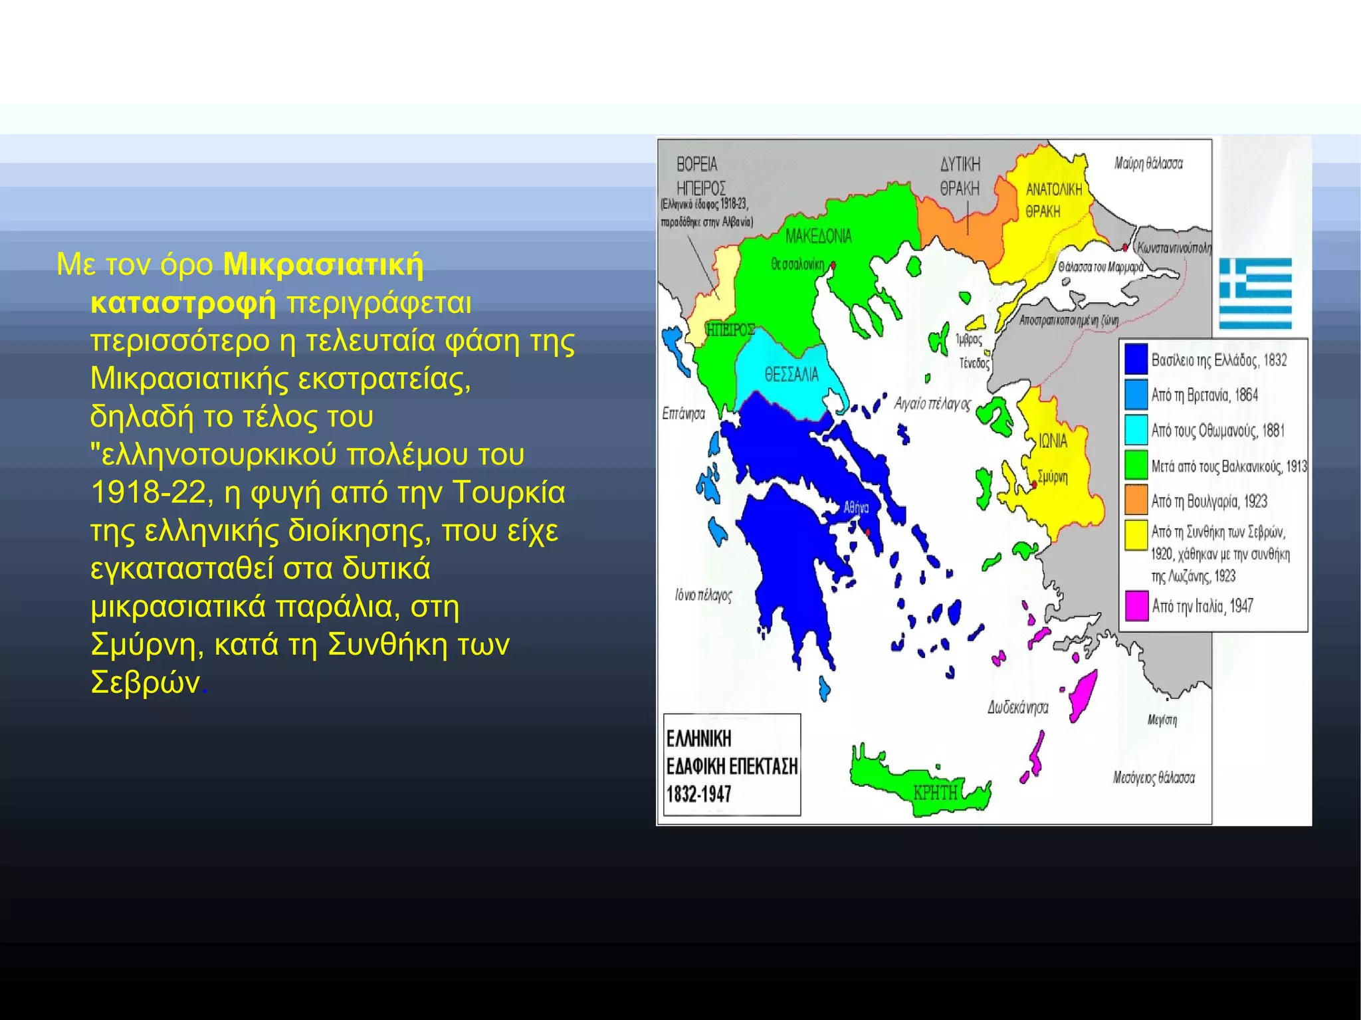This screenshot has height=1020, width=1361.
Task: Click the Αθήνα city marker
Action: point(868,532)
